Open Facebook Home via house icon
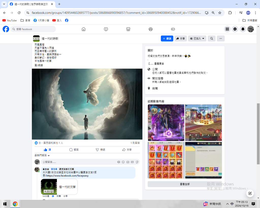Image resolution: width=260 pixels, height=208 pixels. [x=84, y=29]
